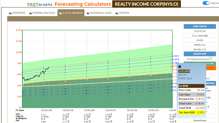Open the Historical CAGR tab
This screenshot has width=219, height=123.
[x=99, y=13]
